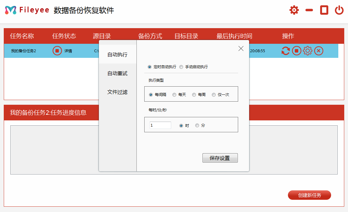Select 手动启动执行 radio option

tap(181, 67)
